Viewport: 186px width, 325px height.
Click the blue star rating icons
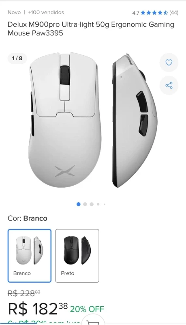tap(154, 13)
